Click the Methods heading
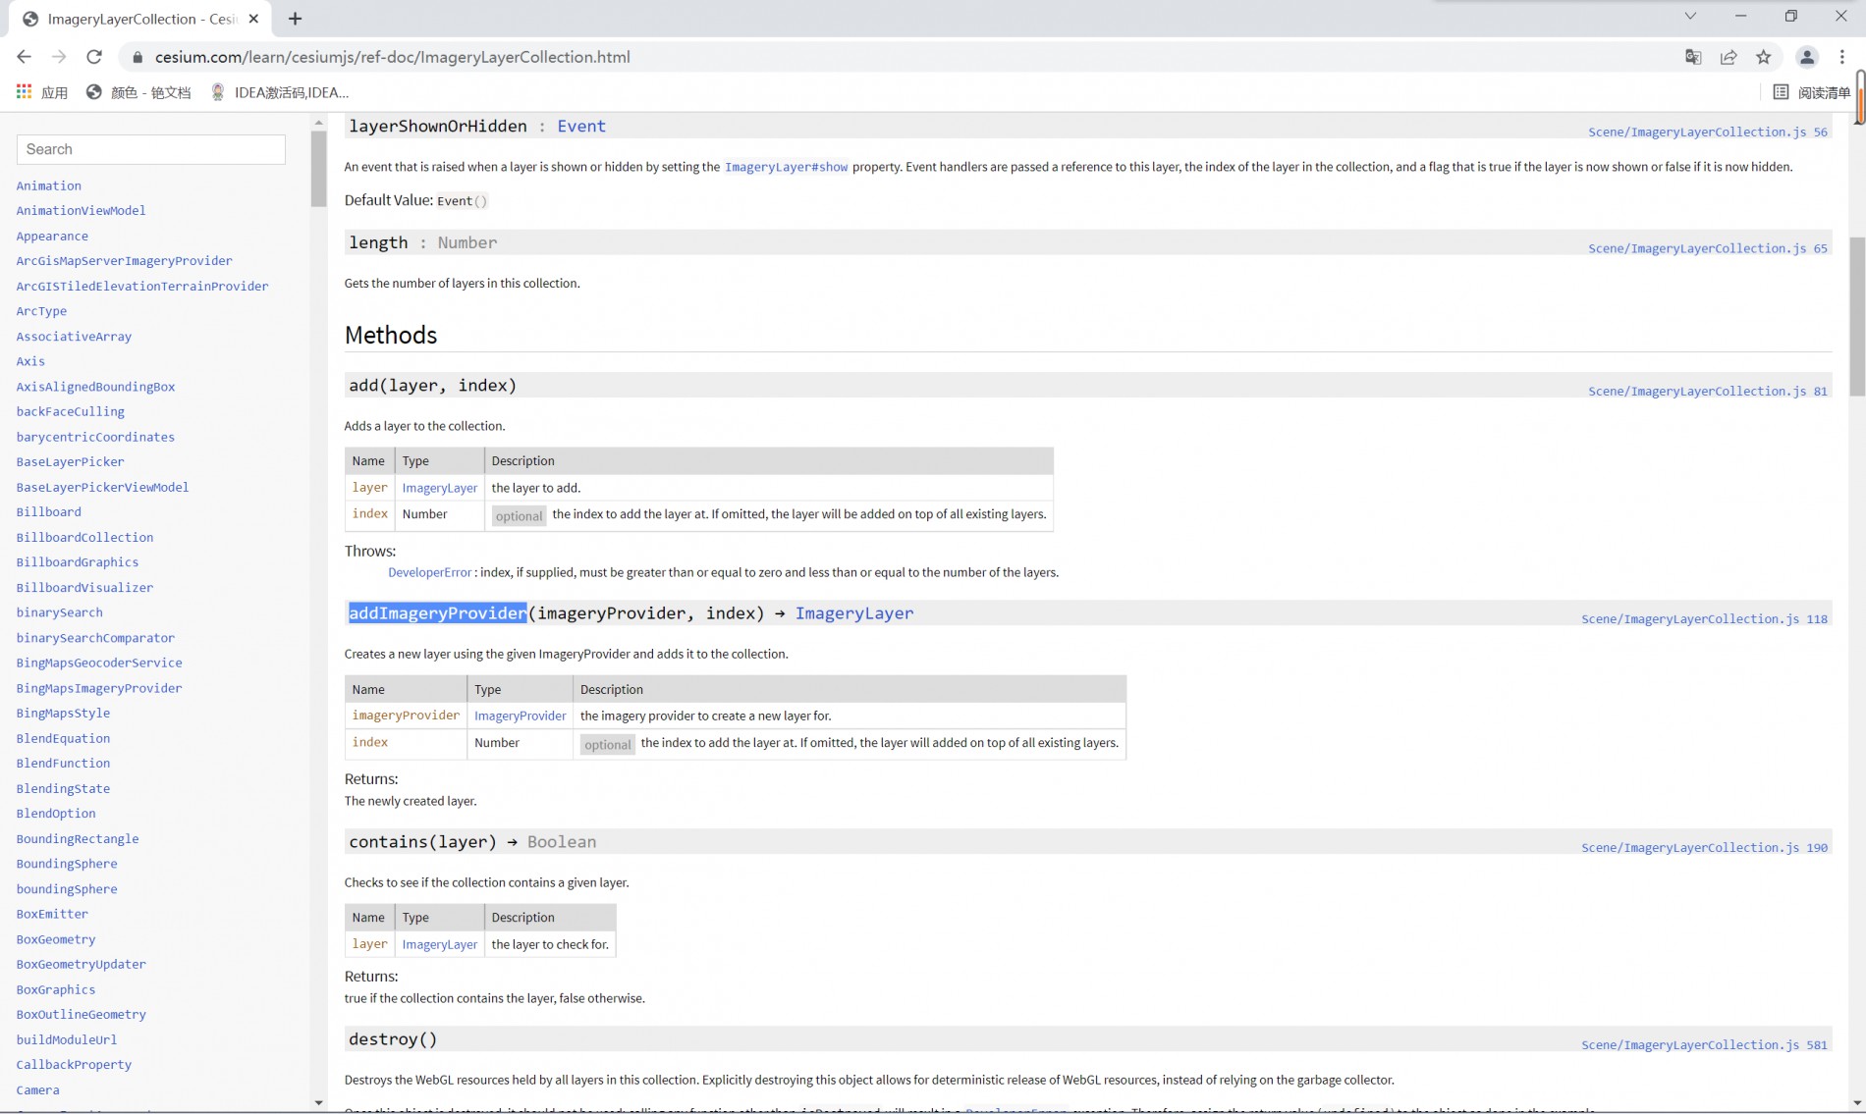This screenshot has height=1114, width=1866. click(391, 335)
